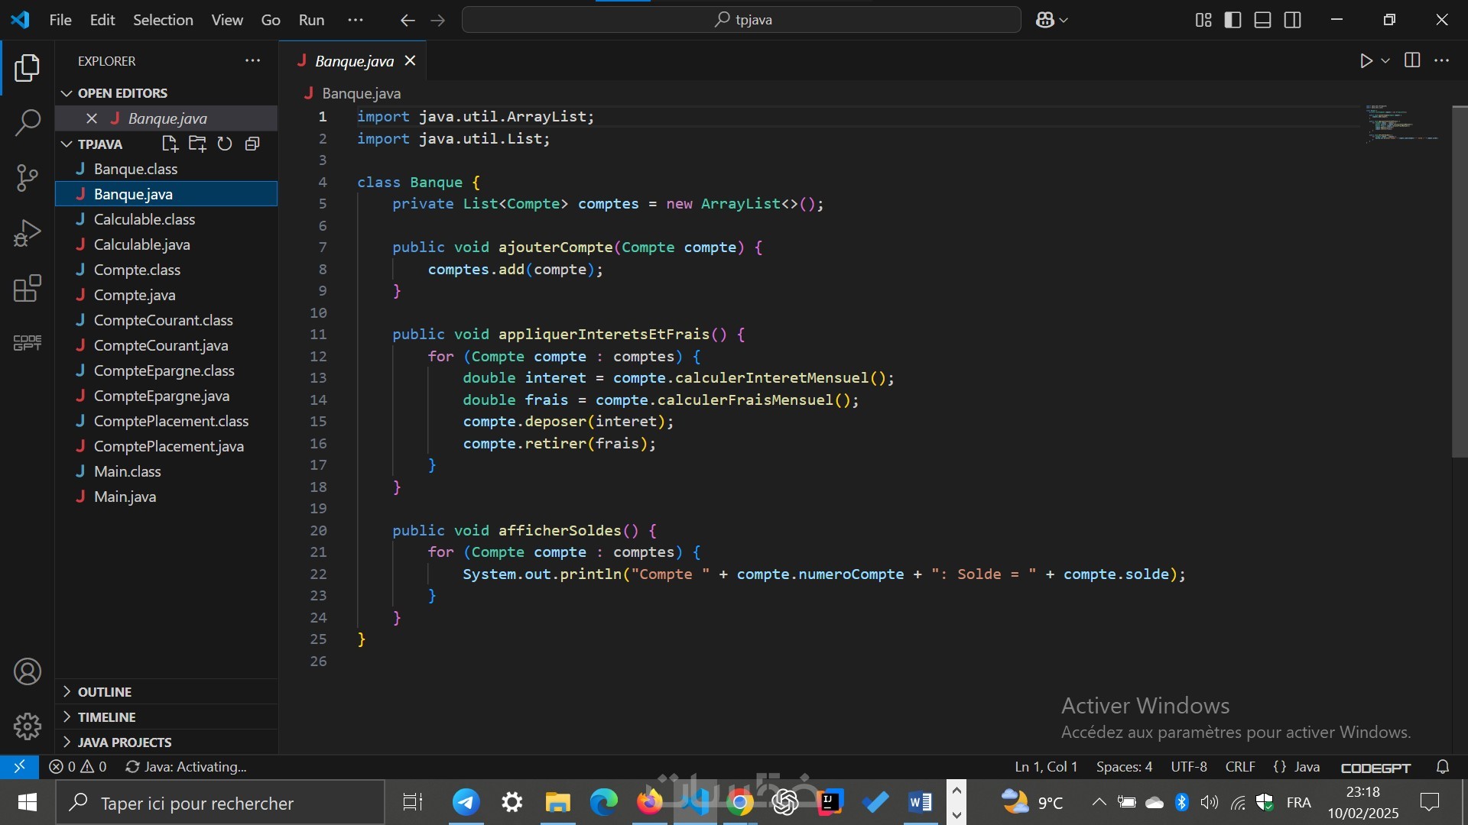
Task: Toggle the primary side bar visibility
Action: tap(1233, 20)
